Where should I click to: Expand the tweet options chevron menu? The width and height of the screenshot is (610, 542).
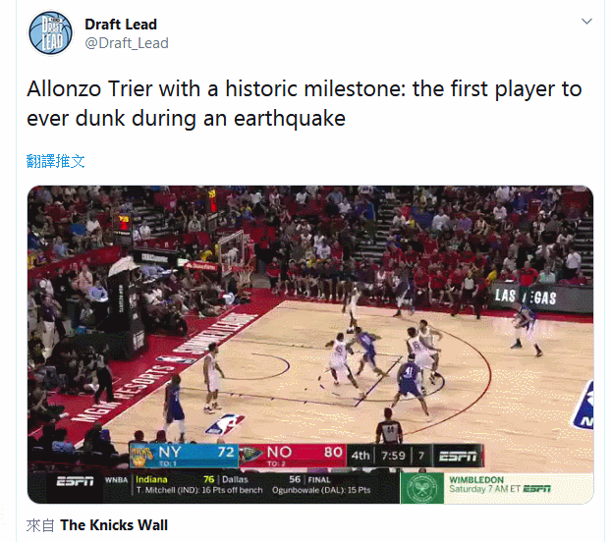[586, 22]
